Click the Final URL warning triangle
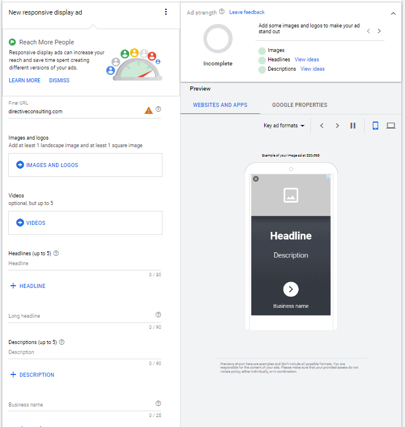 pyautogui.click(x=148, y=110)
